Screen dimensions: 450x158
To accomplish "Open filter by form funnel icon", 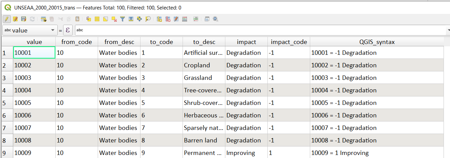I will point(123,19).
